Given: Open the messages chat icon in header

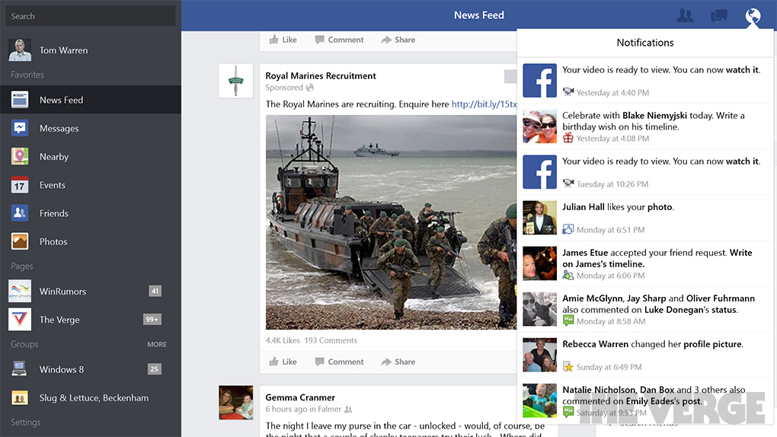Looking at the screenshot, I should (x=718, y=16).
